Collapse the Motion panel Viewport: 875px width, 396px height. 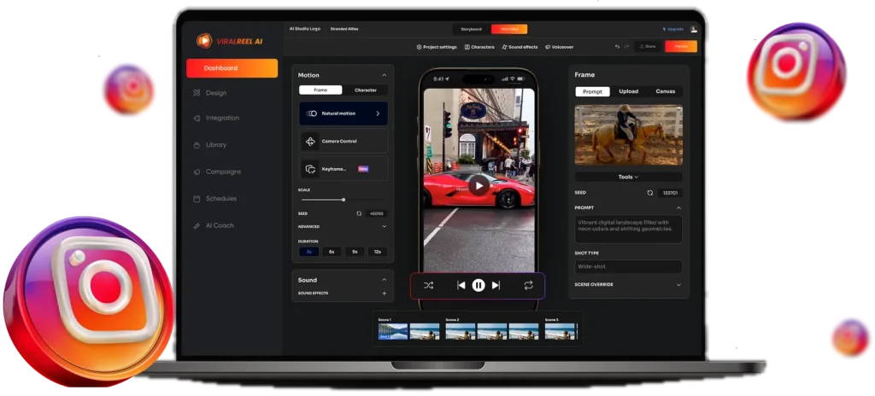[384, 75]
